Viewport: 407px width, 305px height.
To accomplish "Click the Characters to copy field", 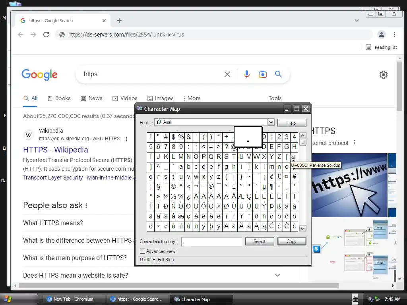I will point(211,241).
